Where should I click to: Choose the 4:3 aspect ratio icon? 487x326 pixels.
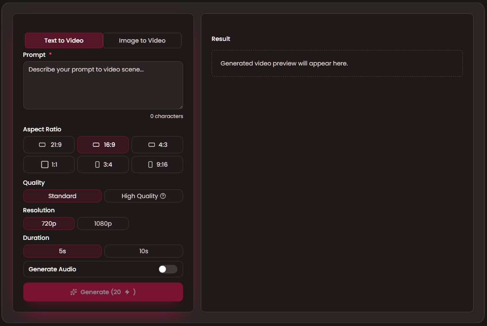152,145
